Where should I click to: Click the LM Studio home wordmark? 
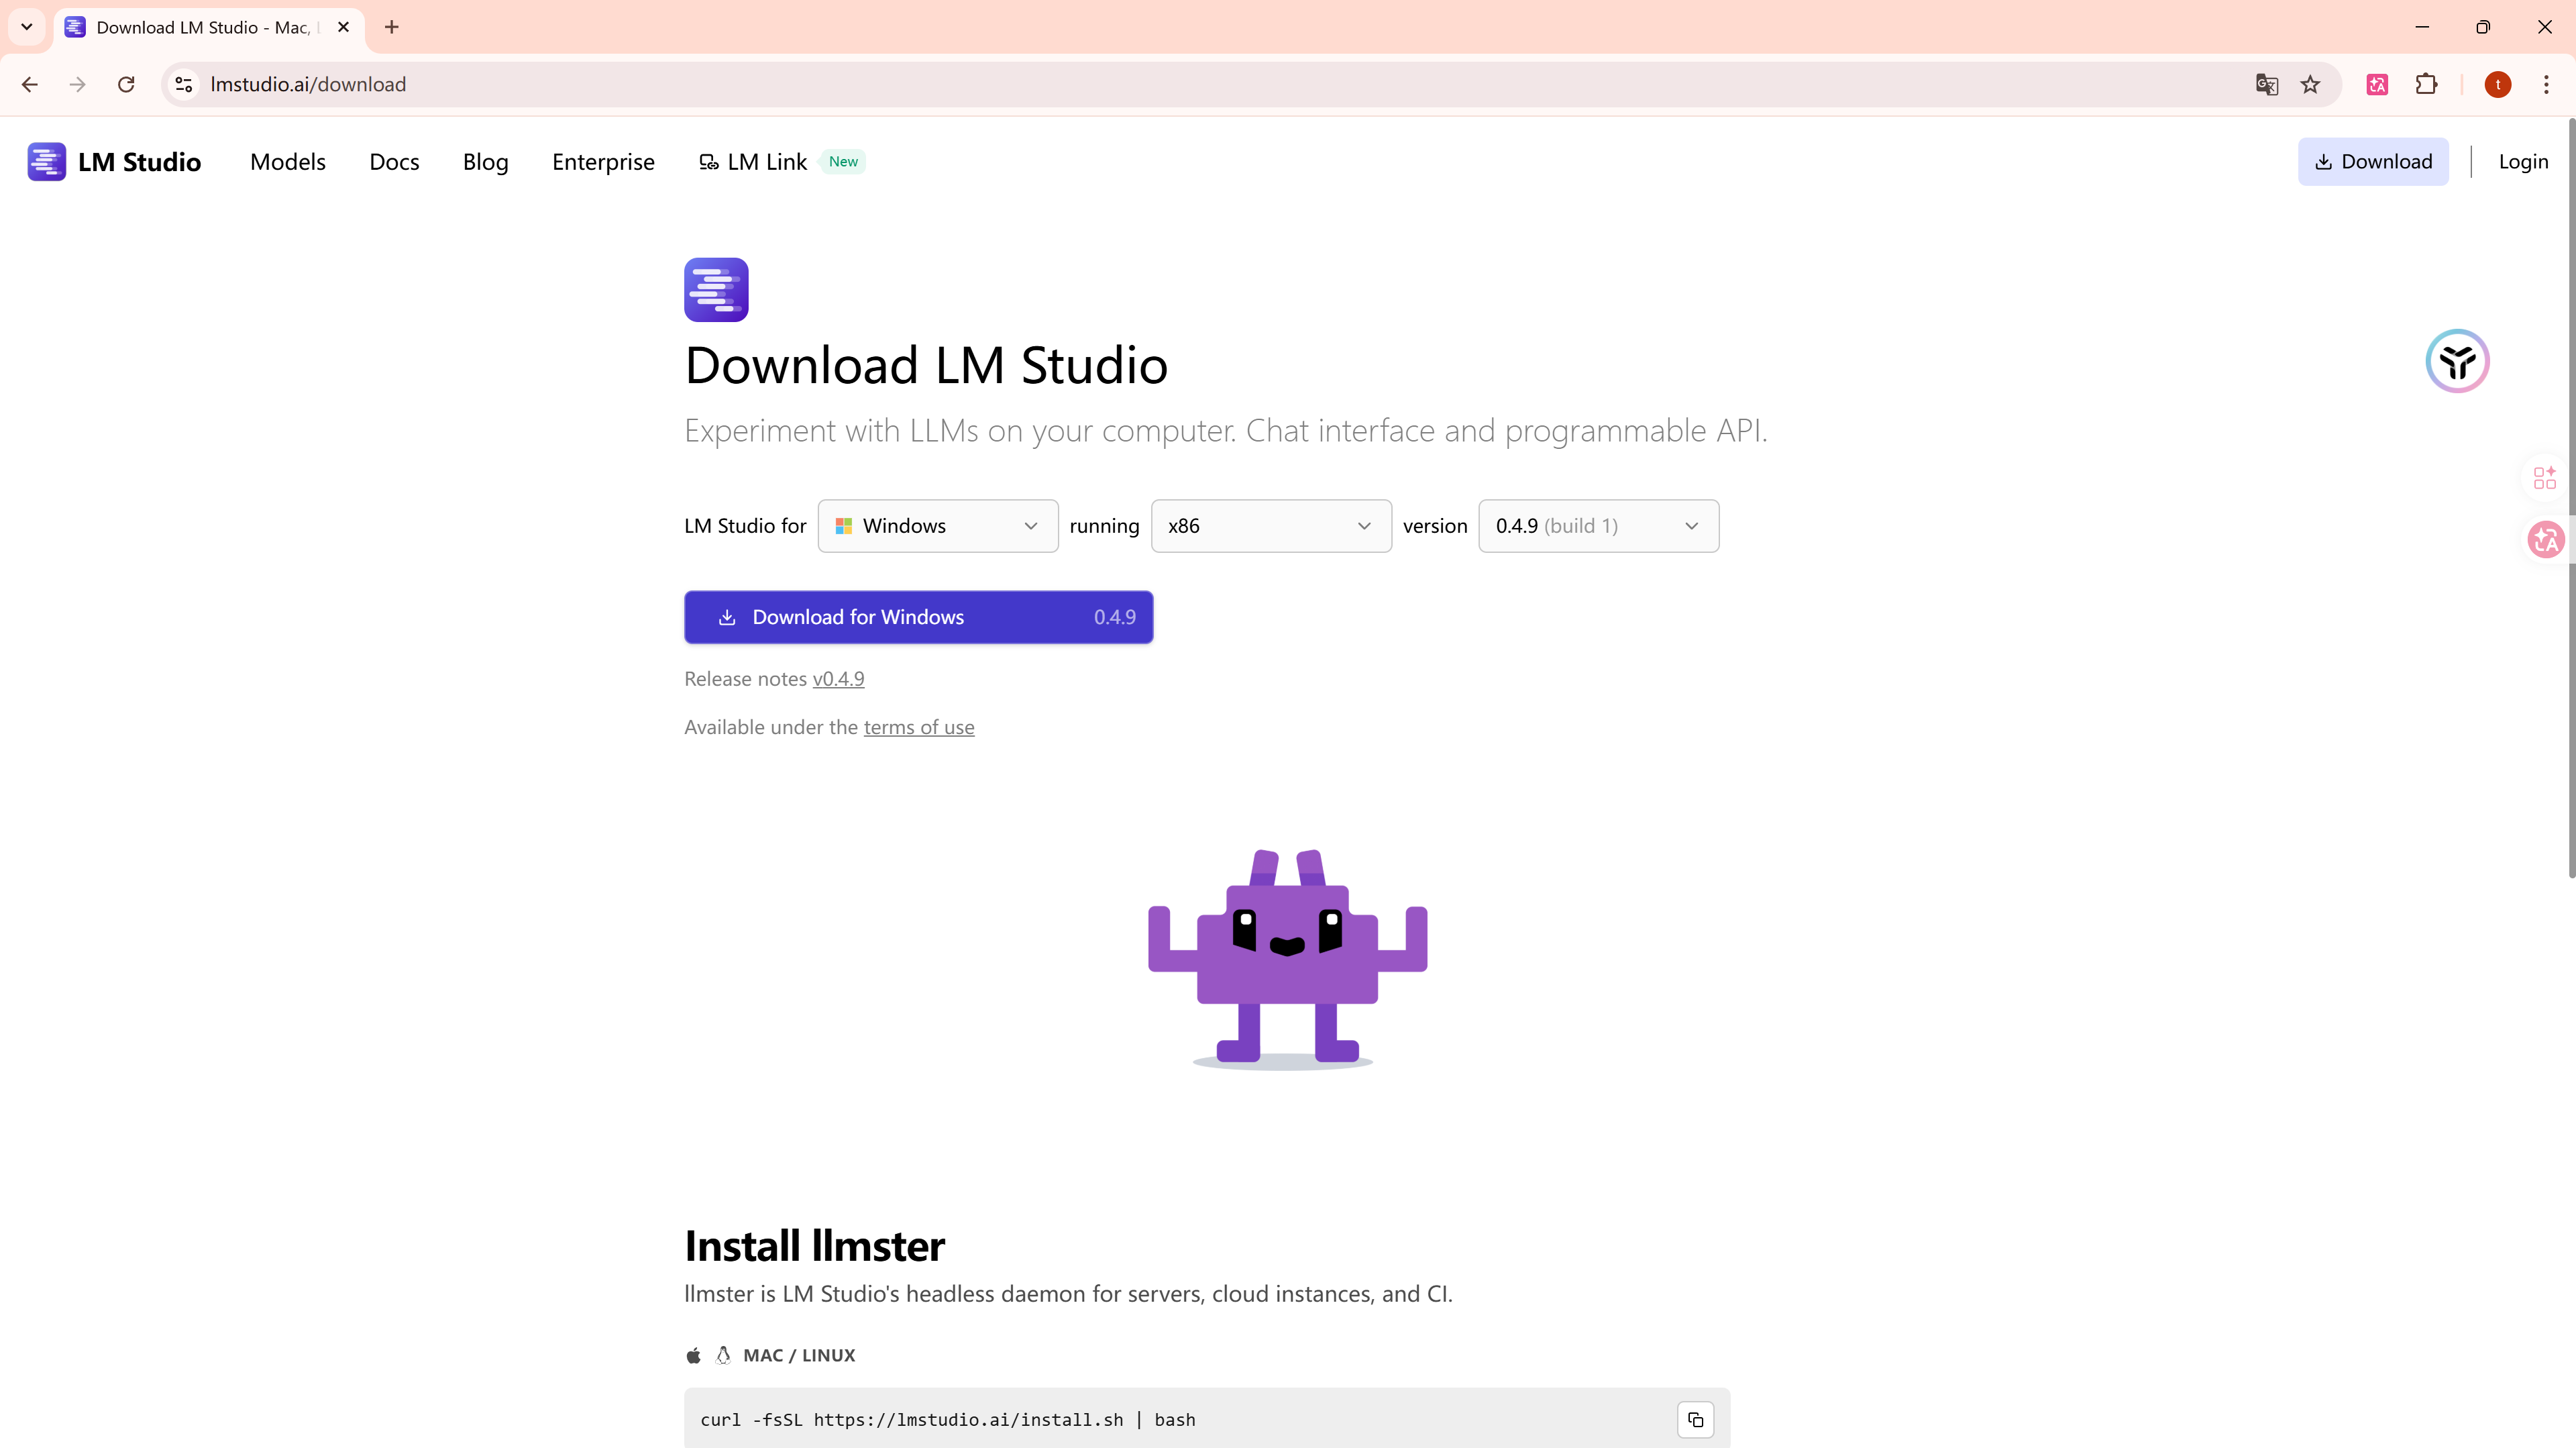(x=139, y=162)
